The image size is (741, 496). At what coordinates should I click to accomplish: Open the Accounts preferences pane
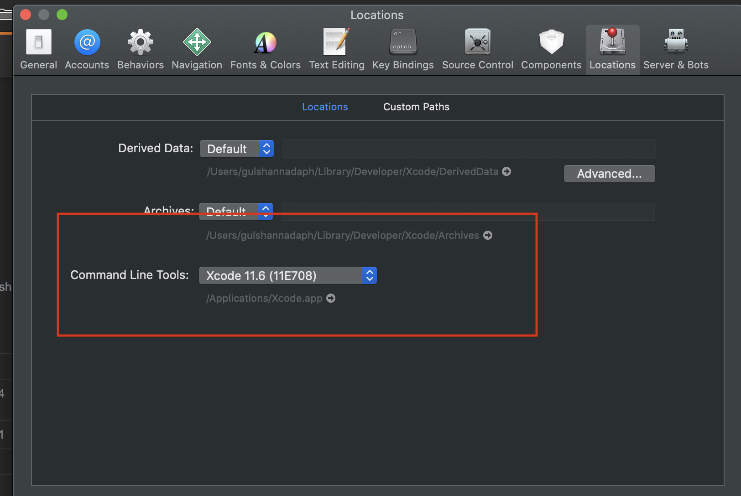[87, 49]
